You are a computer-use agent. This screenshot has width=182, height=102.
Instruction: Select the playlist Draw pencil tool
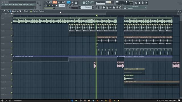[x=8, y=11]
